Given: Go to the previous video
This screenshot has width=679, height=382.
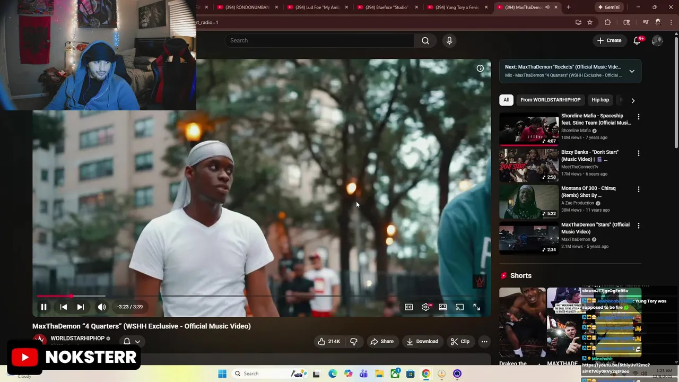Looking at the screenshot, I should [63, 307].
